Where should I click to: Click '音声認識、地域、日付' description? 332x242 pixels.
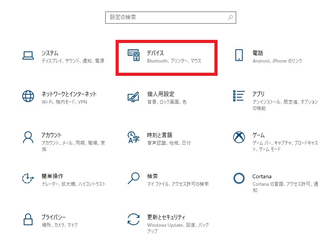point(169,143)
